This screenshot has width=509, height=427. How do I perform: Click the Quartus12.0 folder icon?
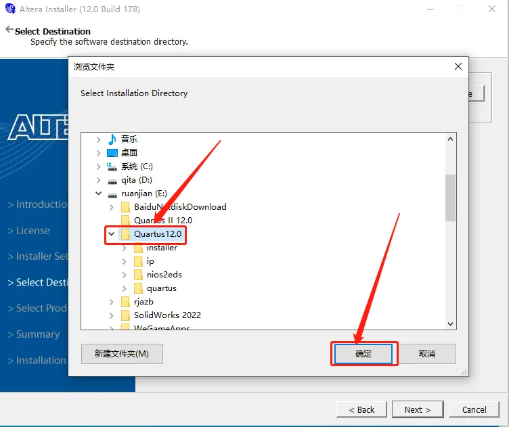(x=125, y=234)
